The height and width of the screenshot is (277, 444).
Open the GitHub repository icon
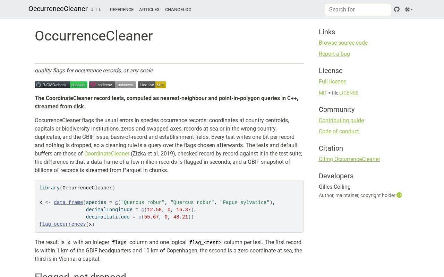click(x=397, y=9)
